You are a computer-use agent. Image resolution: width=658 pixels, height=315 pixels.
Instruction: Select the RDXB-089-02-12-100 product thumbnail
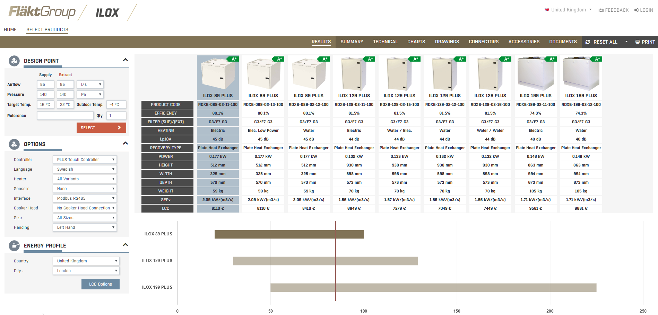pos(309,74)
